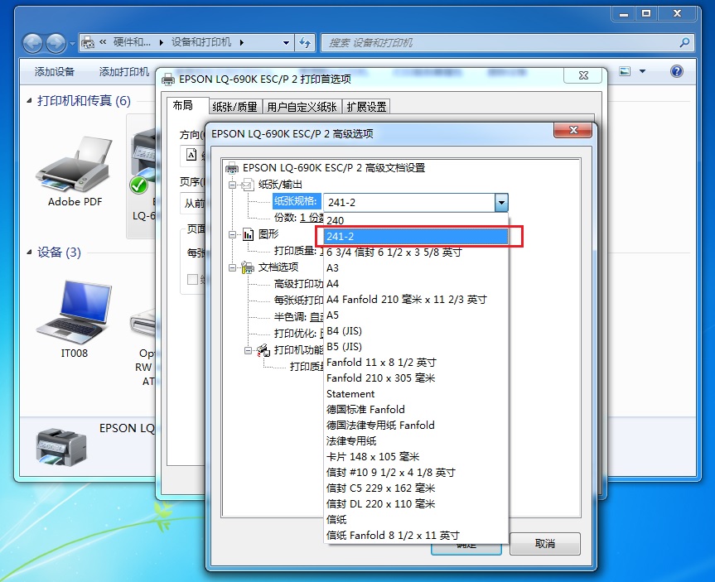Focus the 搜索 设备和打印机 search field
This screenshot has width=715, height=582.
coord(508,43)
